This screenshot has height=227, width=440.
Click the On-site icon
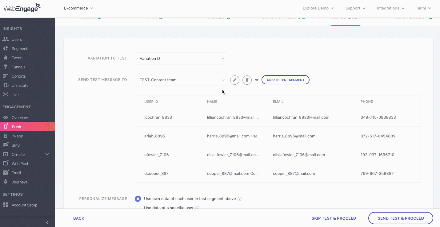(x=6, y=154)
